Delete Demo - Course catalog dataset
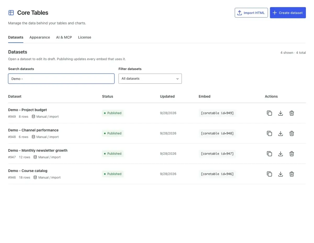The image size is (314, 243). point(292,174)
